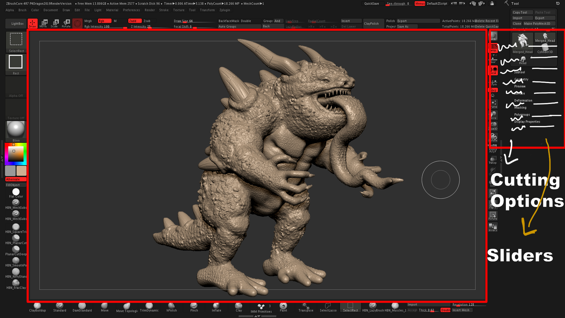
Task: Expand the Deformation panel
Action: point(523,100)
